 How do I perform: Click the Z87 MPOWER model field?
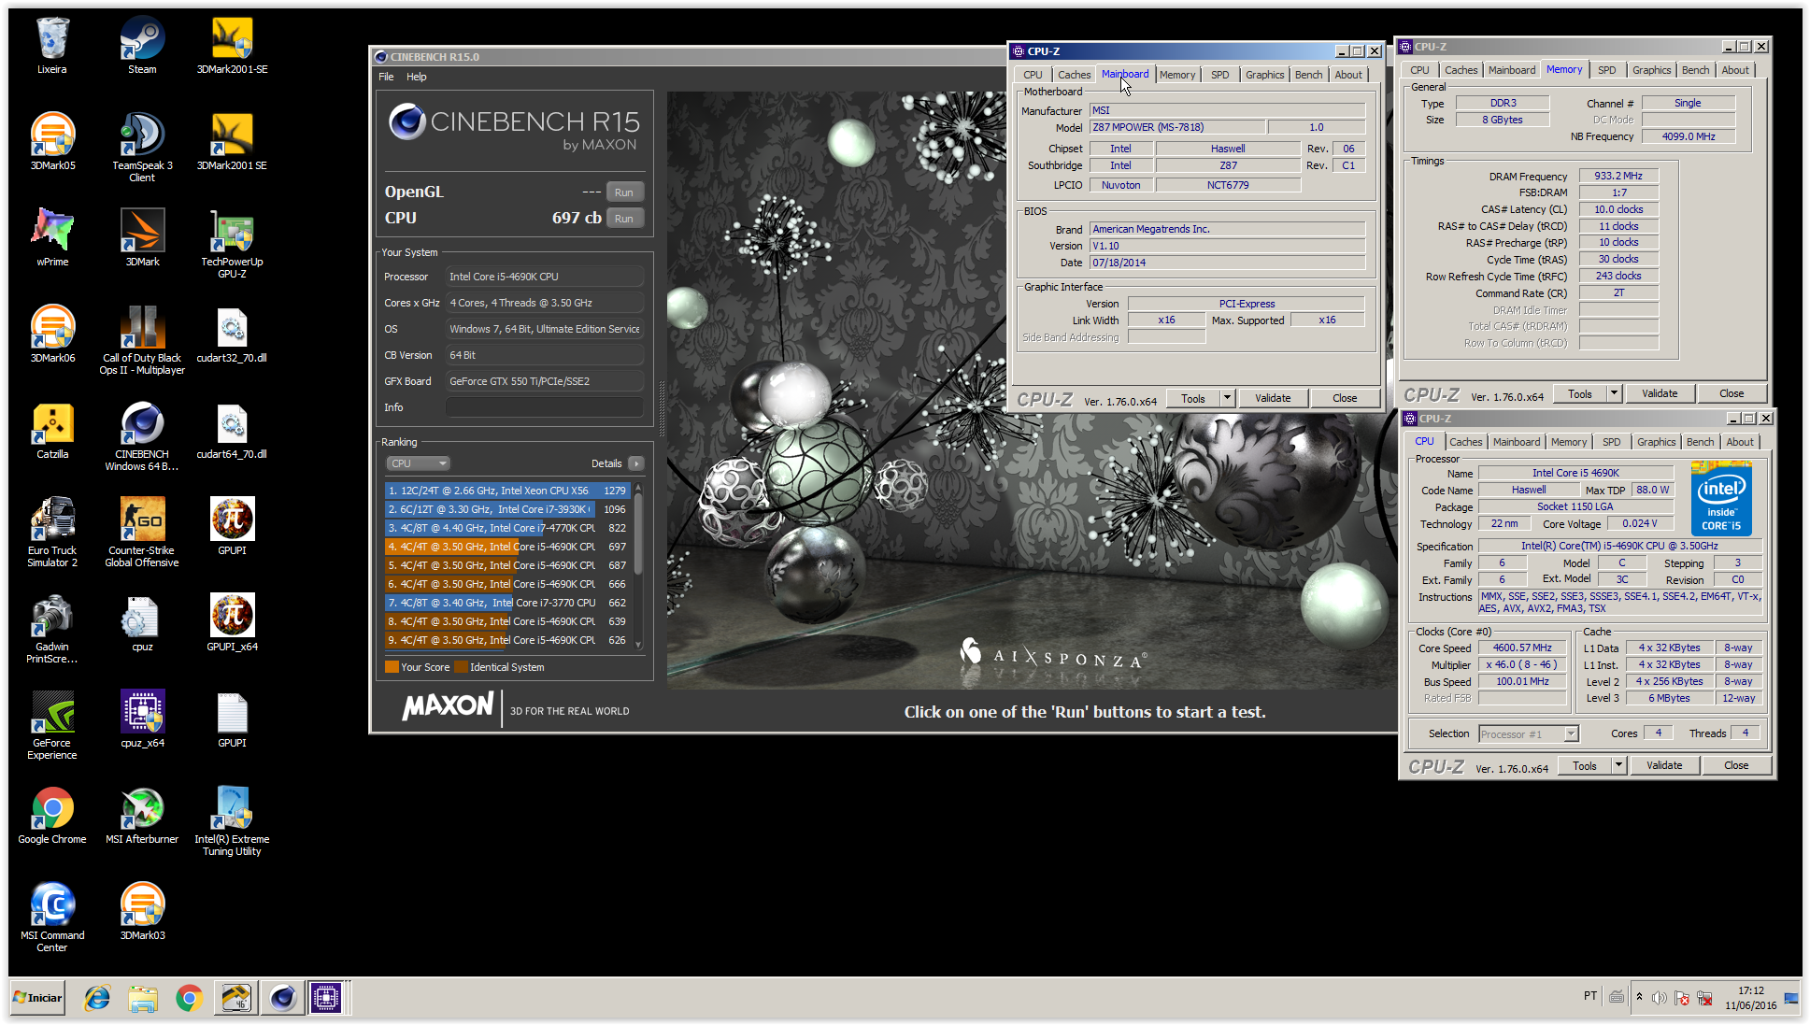tap(1177, 127)
